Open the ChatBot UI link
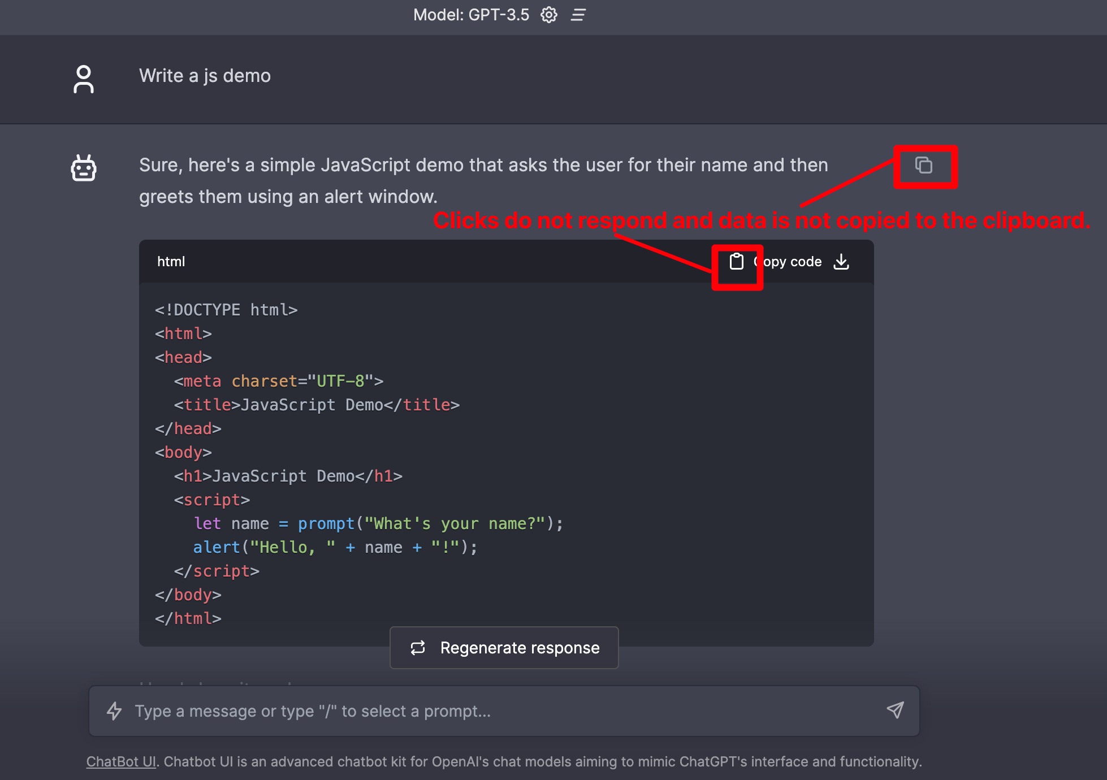The height and width of the screenshot is (780, 1107). pos(121,762)
